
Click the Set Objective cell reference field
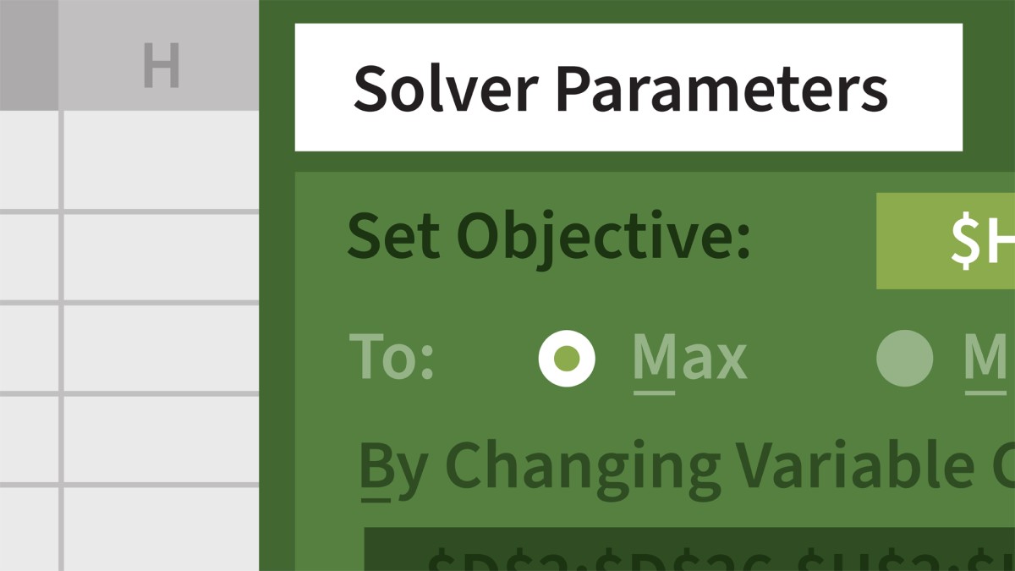tap(946, 241)
